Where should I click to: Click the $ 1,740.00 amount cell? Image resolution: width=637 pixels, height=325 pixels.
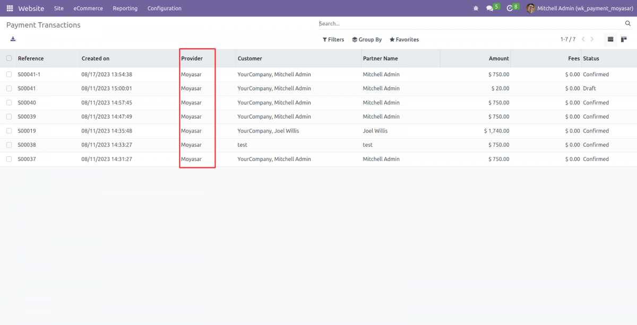(x=496, y=130)
